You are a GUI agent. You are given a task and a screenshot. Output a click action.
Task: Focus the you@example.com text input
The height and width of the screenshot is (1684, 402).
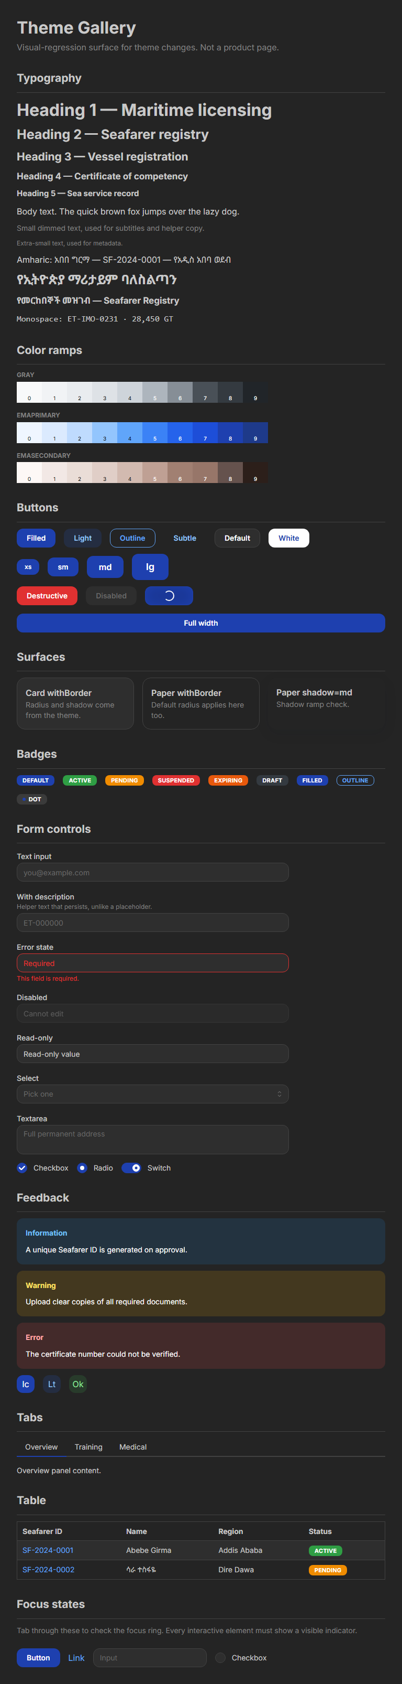(x=153, y=872)
